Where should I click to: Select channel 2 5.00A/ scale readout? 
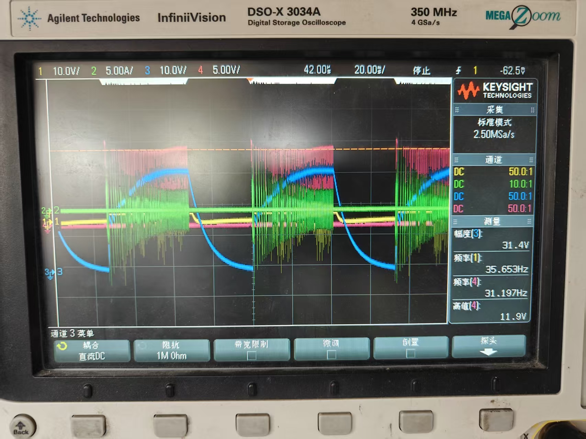(112, 71)
